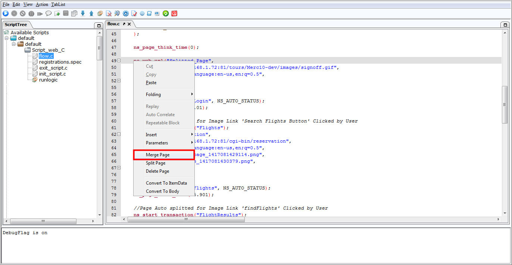The width and height of the screenshot is (512, 265).
Task: Choose Paste from context menu
Action: [x=164, y=83]
